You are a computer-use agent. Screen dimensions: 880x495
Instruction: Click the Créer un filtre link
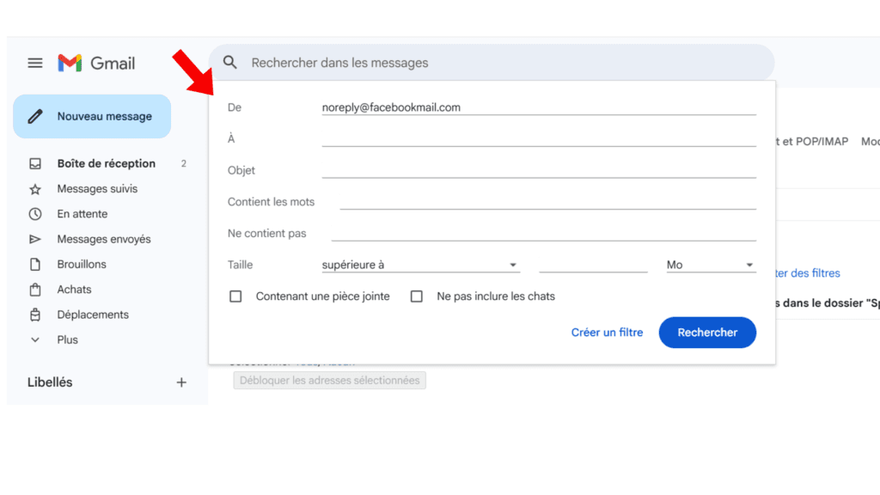click(607, 333)
